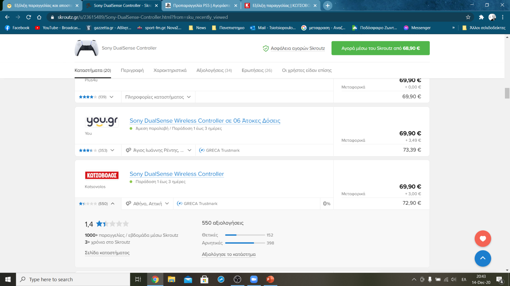Screen dimensions: 510x286
Task: Switch to Περιγραφή tab
Action: [x=132, y=70]
